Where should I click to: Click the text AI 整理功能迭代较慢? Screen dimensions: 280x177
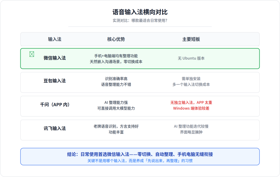tap(191, 126)
